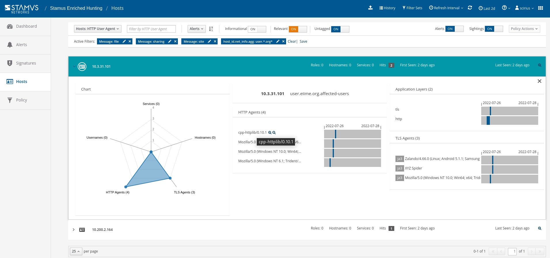Expand the 10.200.2.164 host row

[74, 230]
